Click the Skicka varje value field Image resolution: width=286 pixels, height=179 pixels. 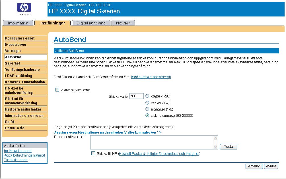[x=136, y=96]
